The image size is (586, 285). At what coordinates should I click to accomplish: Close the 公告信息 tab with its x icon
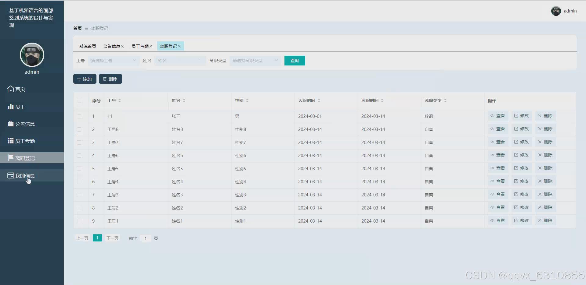(122, 46)
